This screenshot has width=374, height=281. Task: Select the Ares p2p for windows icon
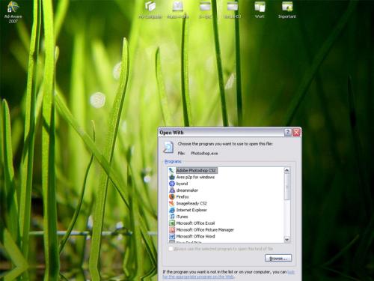pos(172,177)
